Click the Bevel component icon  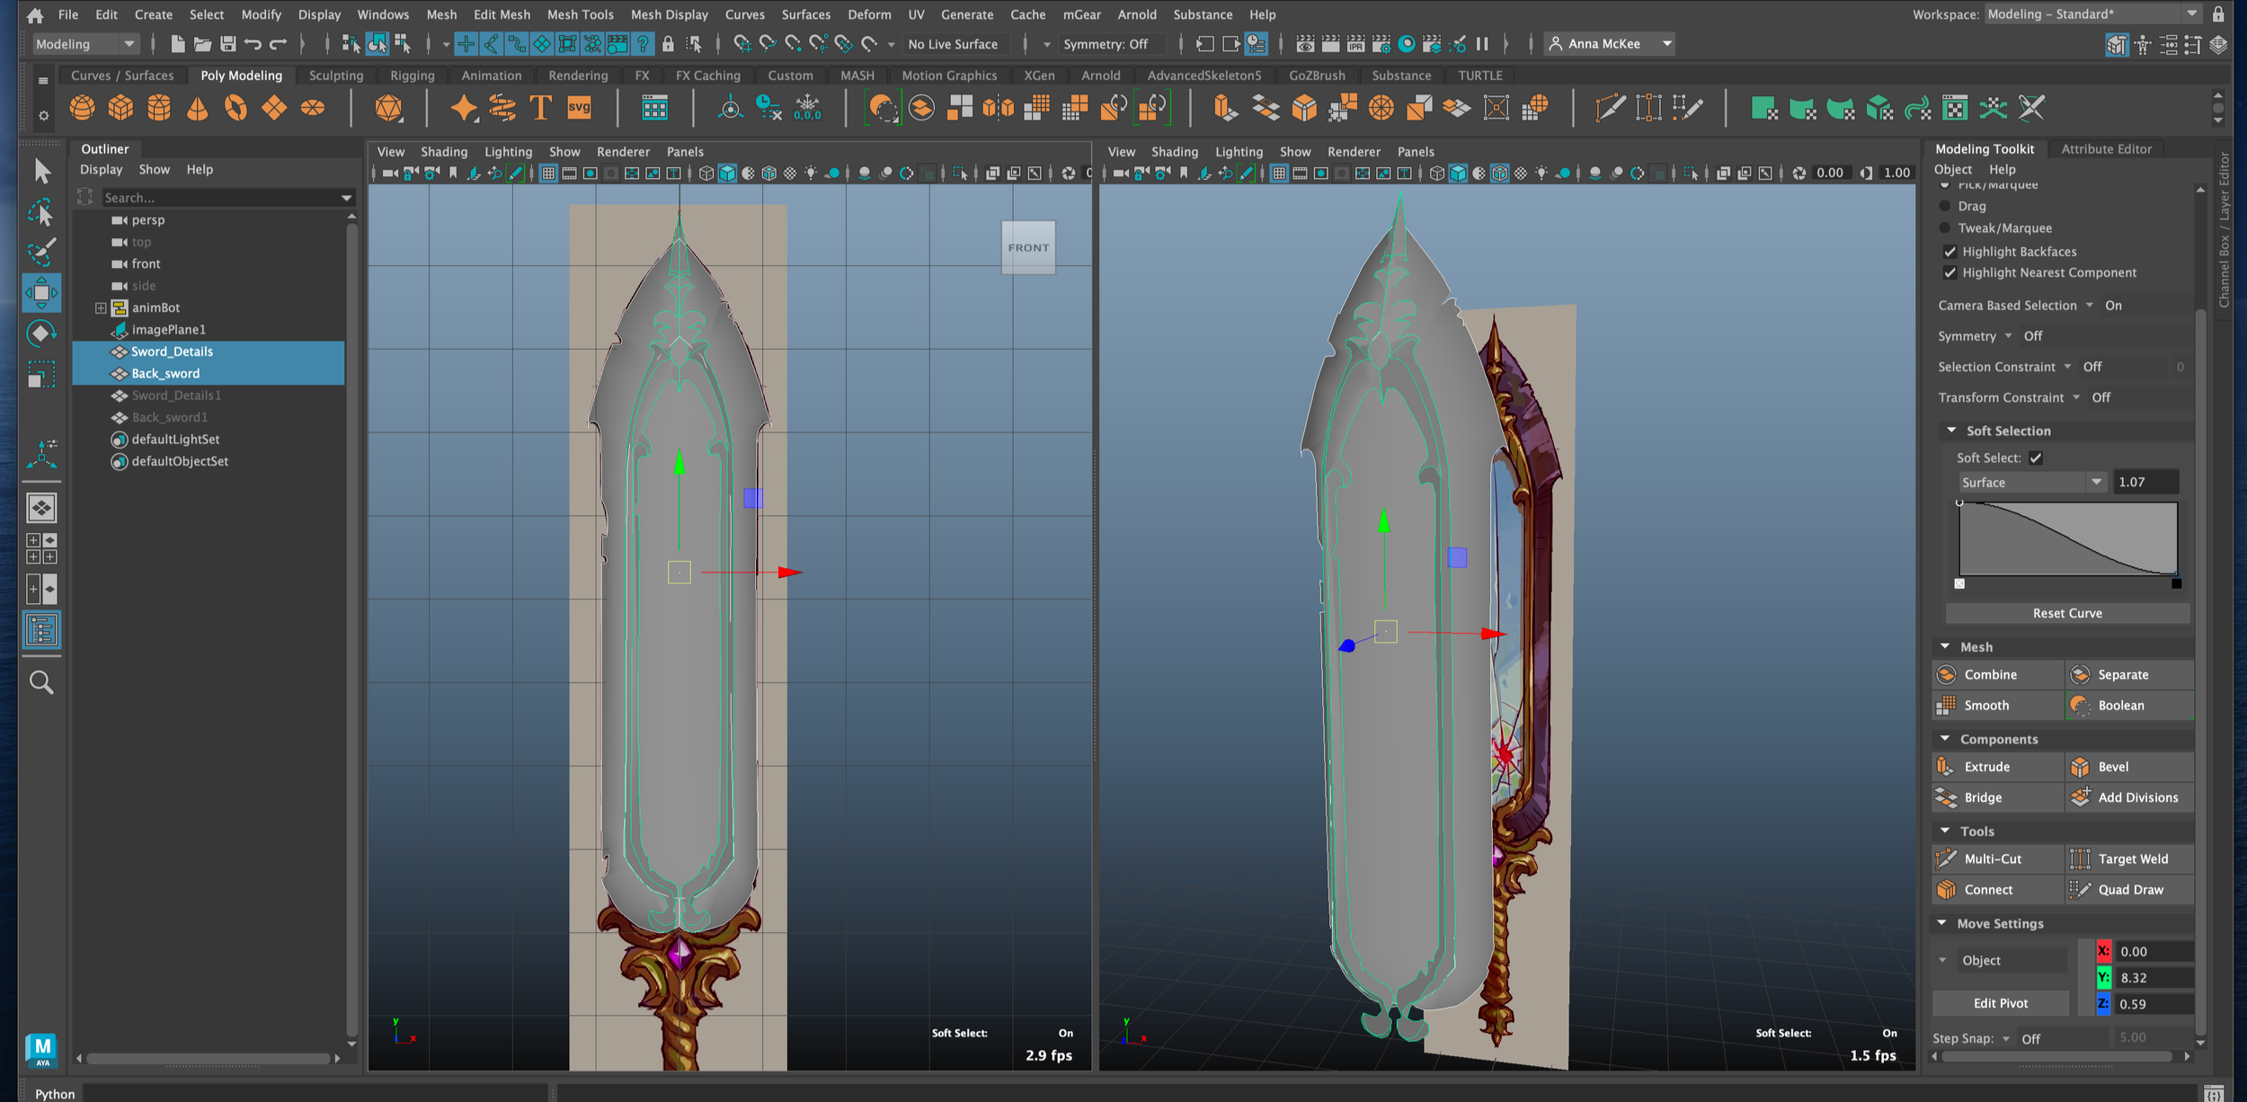pyautogui.click(x=2080, y=767)
